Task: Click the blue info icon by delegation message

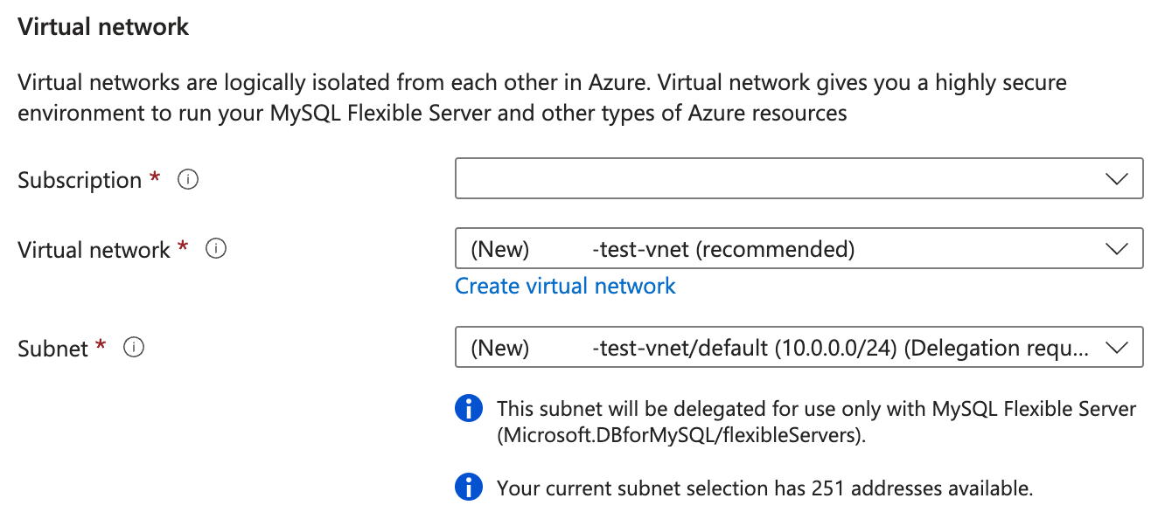Action: [x=469, y=408]
